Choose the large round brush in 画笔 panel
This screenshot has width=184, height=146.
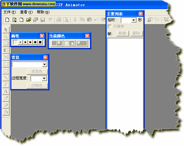35,42
